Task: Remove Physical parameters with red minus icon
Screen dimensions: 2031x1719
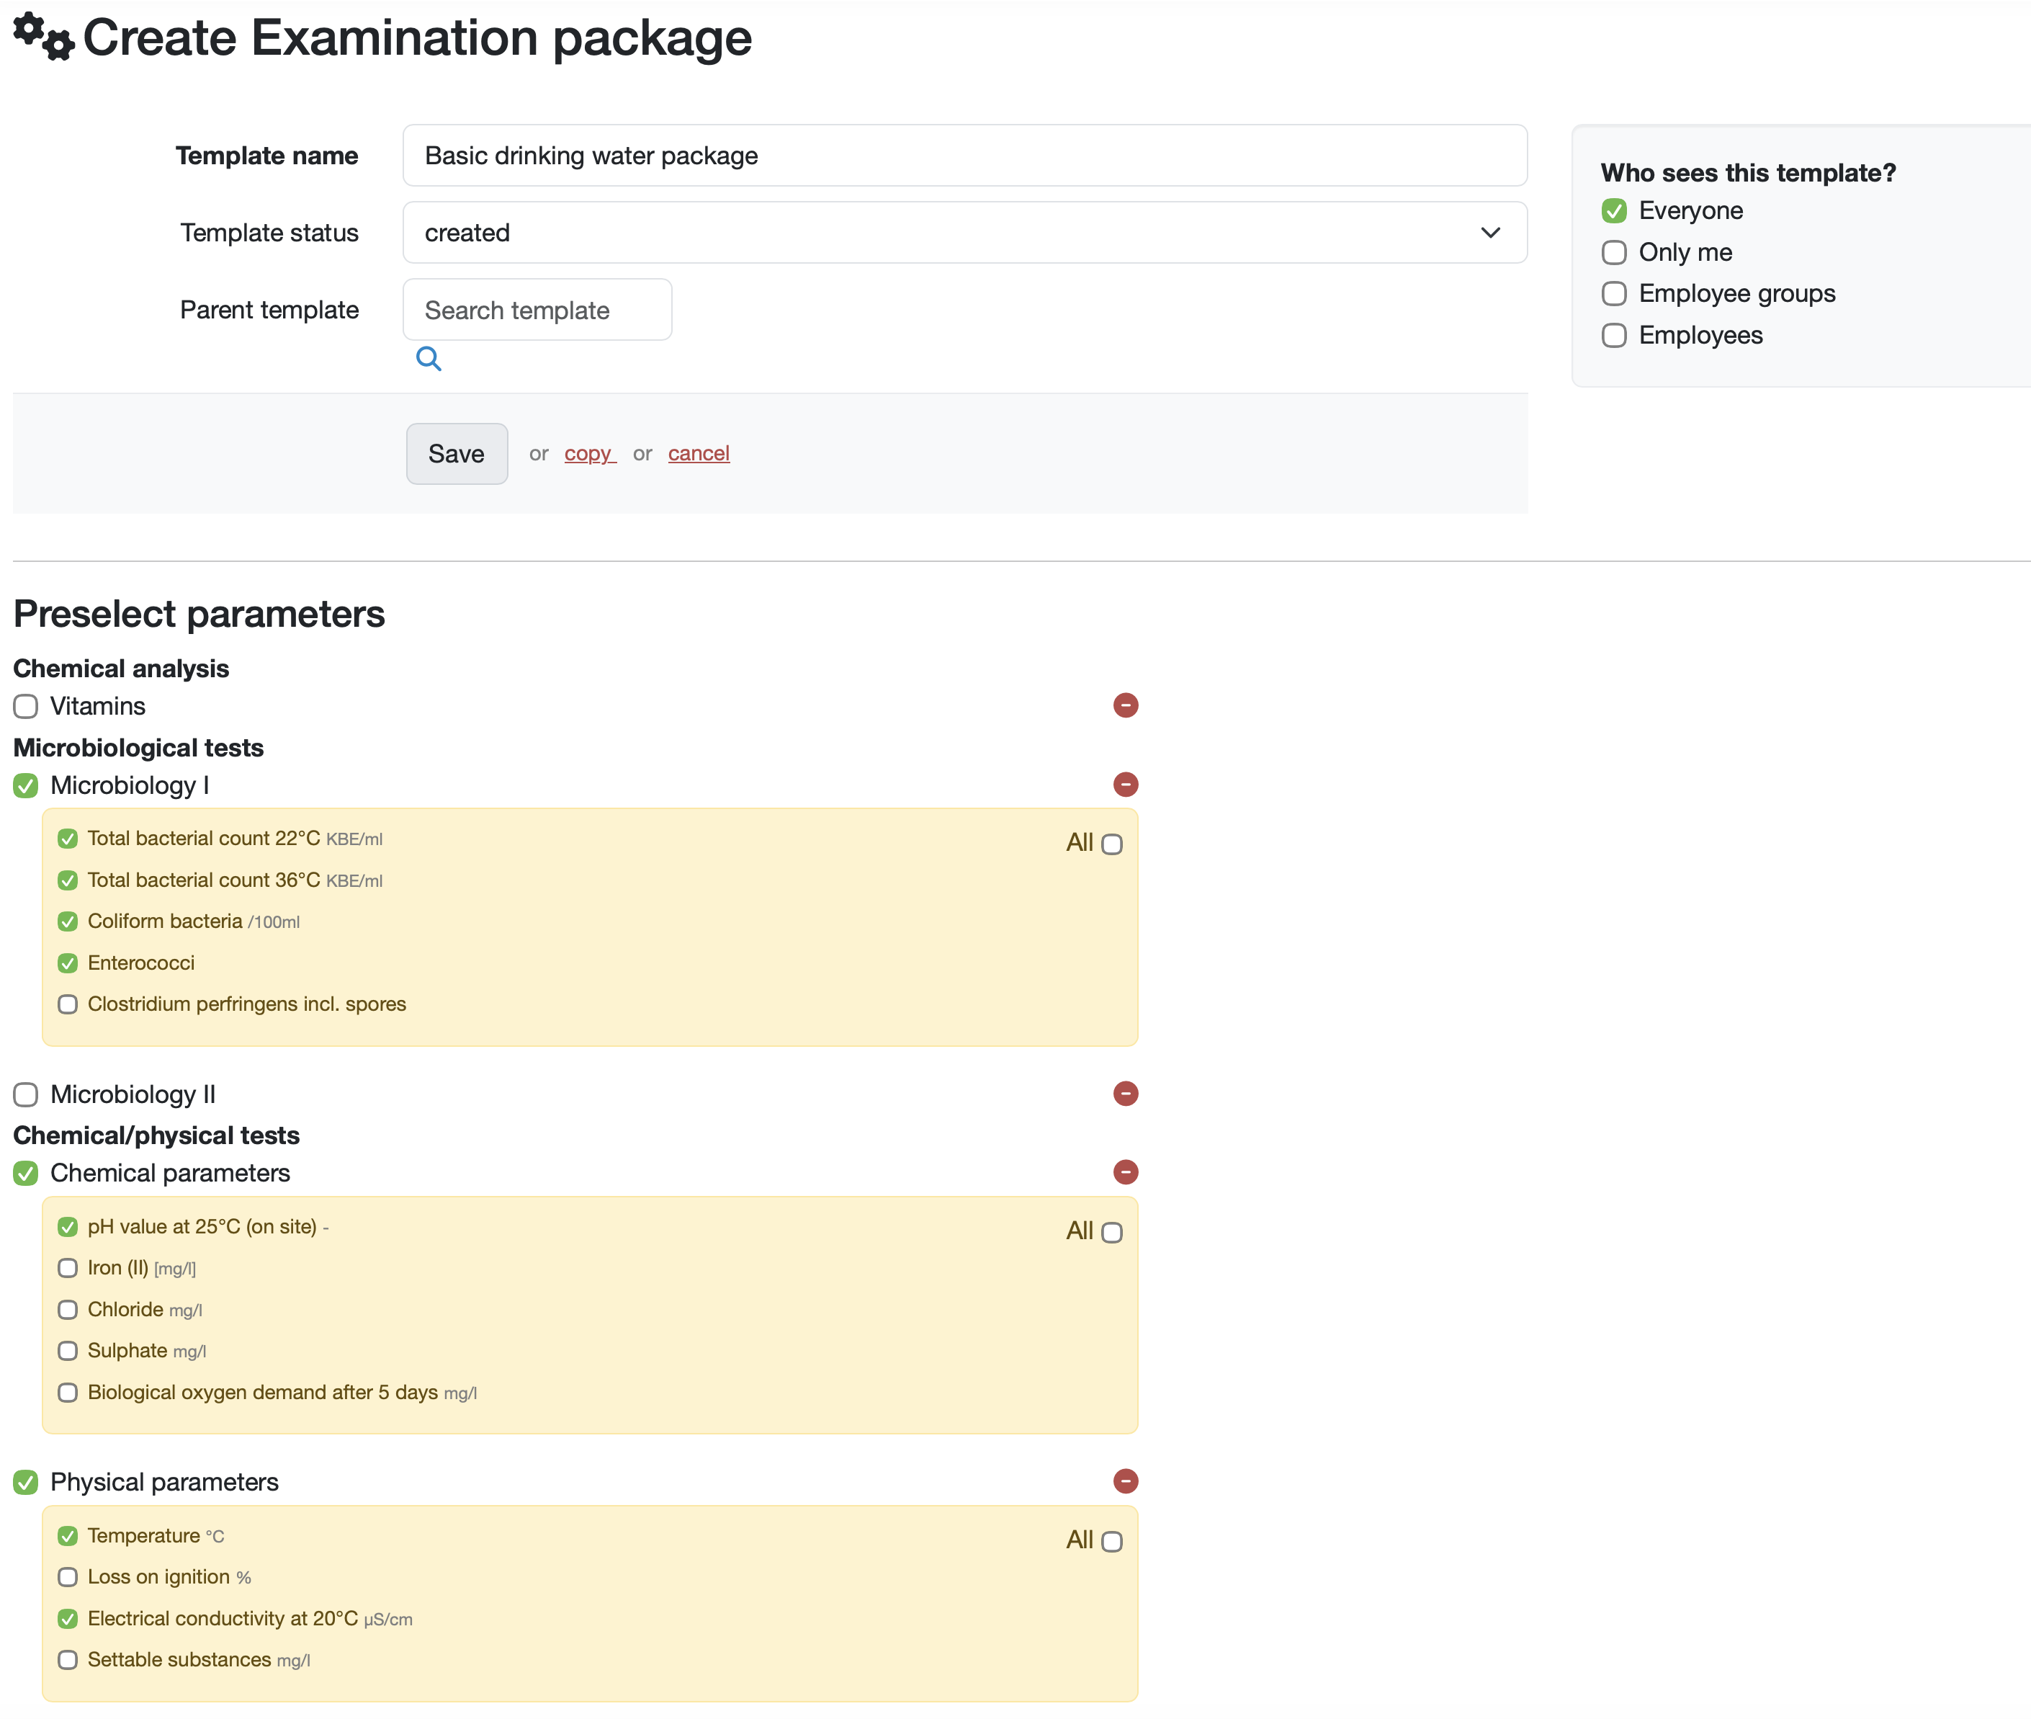Action: [x=1125, y=1481]
